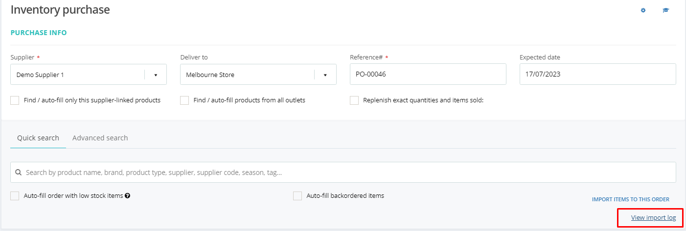Click the search magnifier icon
Image resolution: width=686 pixels, height=231 pixels.
[19, 172]
